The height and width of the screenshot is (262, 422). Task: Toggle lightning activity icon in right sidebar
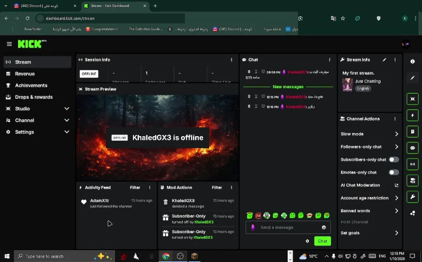point(412,115)
